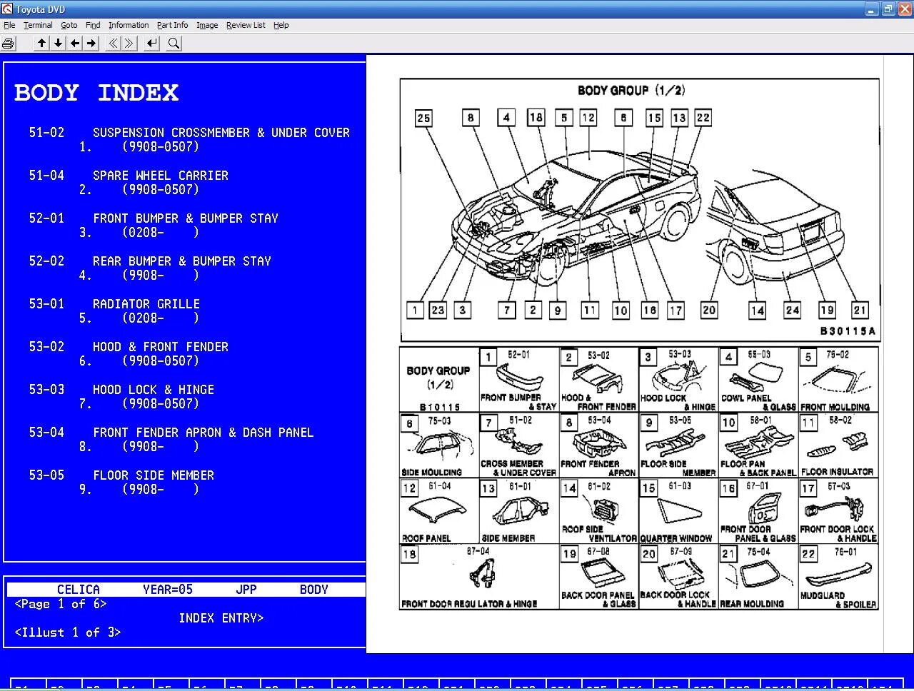
Task: Click the Floor Insulator thumbnail (58-02)
Action: [838, 445]
